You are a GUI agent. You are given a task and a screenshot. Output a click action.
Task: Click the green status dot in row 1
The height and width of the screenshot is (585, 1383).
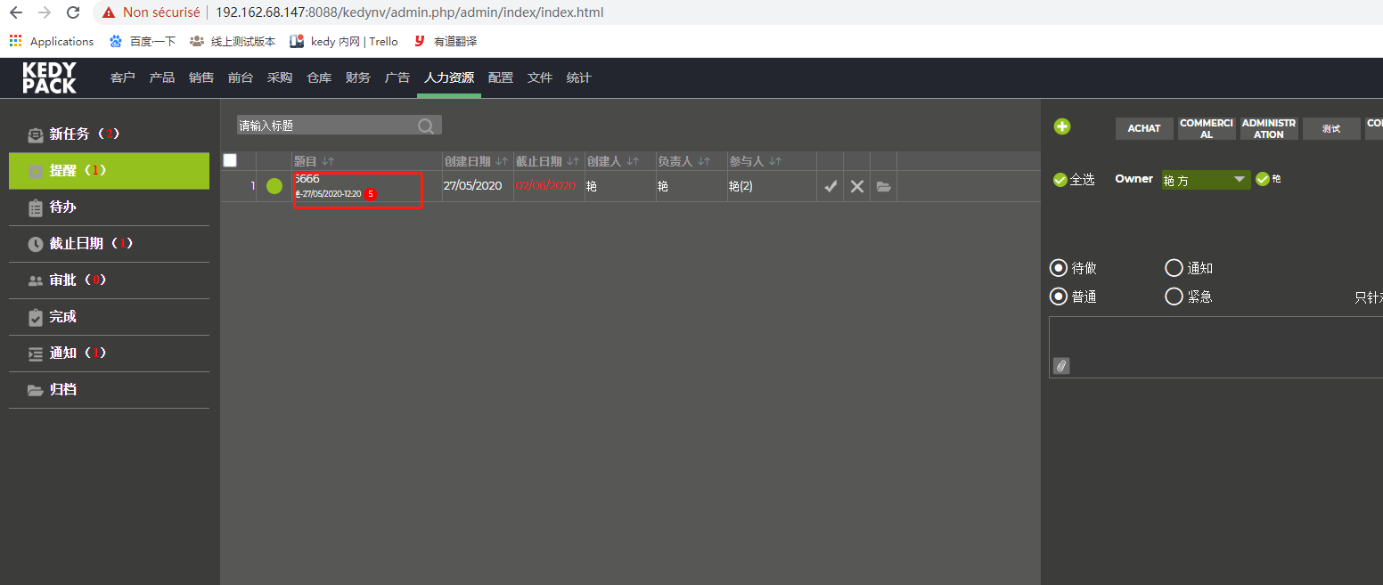coord(274,186)
